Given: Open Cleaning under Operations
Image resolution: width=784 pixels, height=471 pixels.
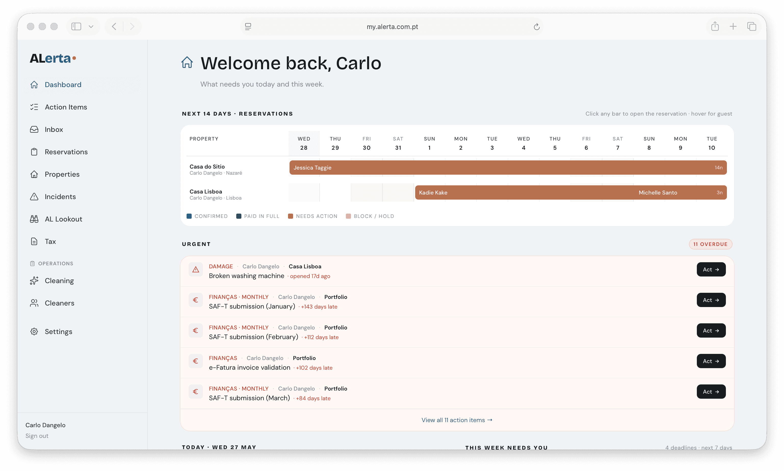Looking at the screenshot, I should pos(59,281).
